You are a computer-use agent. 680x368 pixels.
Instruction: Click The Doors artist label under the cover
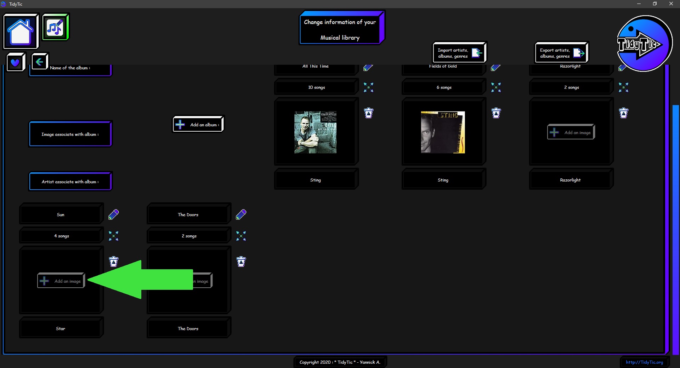coord(189,328)
